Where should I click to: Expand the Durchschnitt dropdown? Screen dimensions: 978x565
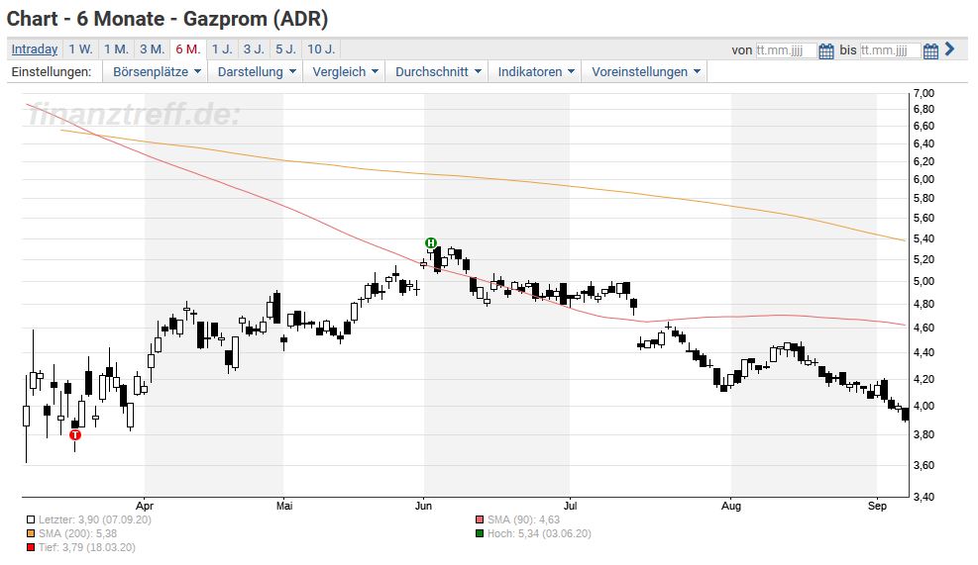pos(437,71)
